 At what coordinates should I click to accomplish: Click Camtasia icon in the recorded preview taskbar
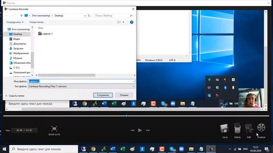pyautogui.click(x=153, y=104)
